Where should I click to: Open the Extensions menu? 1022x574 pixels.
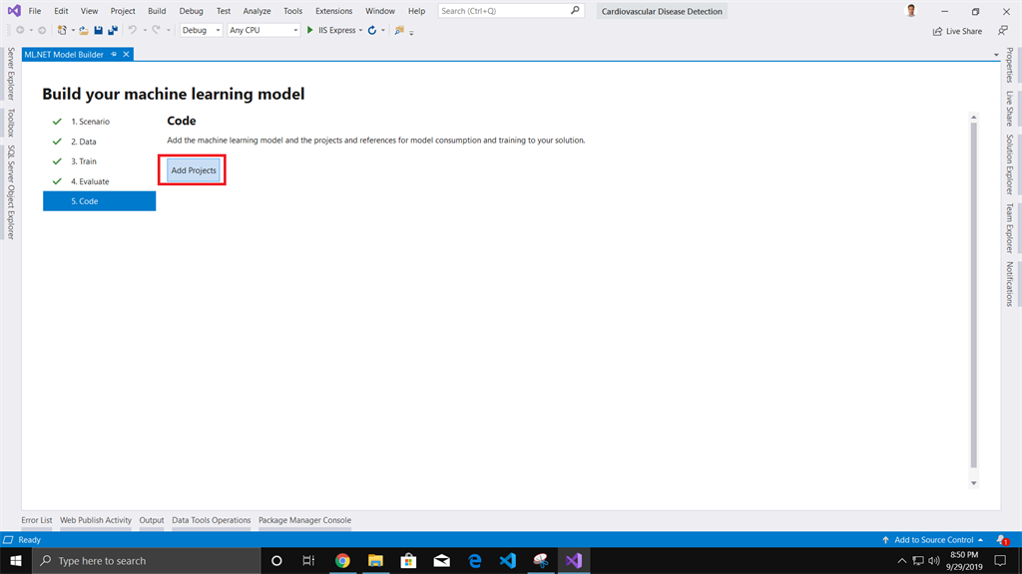(333, 10)
